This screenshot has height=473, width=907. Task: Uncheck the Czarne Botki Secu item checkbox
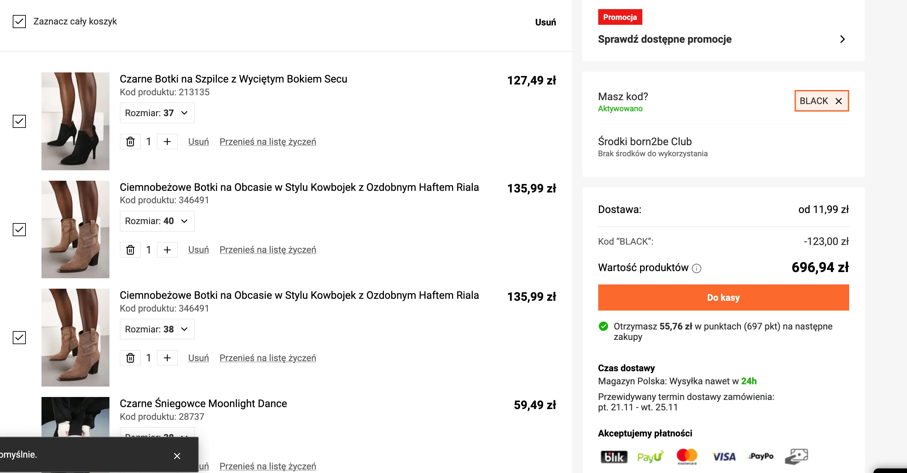pyautogui.click(x=19, y=121)
